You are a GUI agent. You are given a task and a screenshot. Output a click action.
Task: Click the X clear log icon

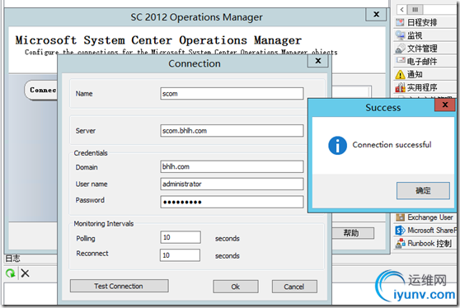[26, 273]
